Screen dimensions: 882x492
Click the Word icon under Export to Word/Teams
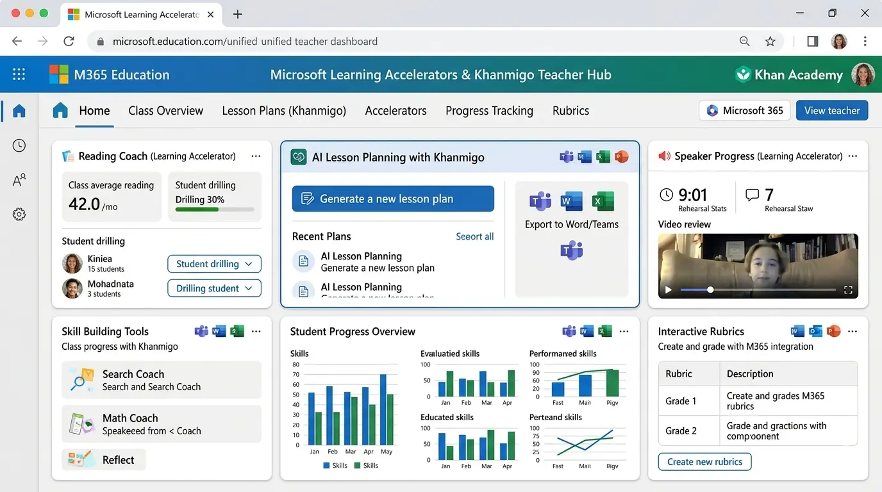click(571, 201)
